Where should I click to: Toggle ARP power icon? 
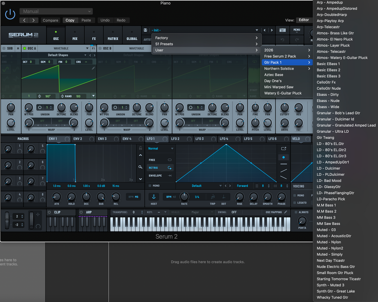tap(81, 212)
